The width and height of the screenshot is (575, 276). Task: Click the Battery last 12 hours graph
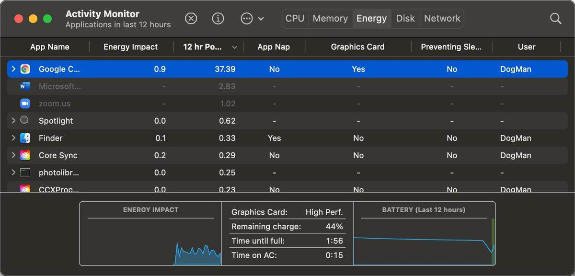[x=424, y=240]
